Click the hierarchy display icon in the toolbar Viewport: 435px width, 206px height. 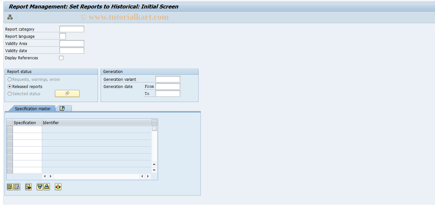pyautogui.click(x=9, y=17)
